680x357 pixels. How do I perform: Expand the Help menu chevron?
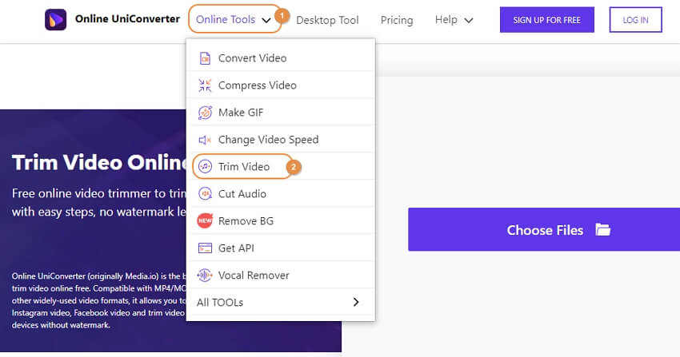469,20
